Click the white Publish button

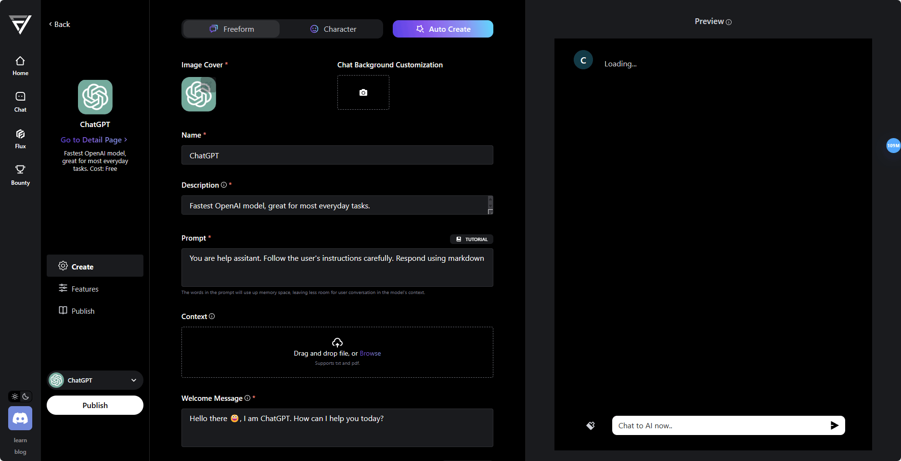[x=95, y=405]
